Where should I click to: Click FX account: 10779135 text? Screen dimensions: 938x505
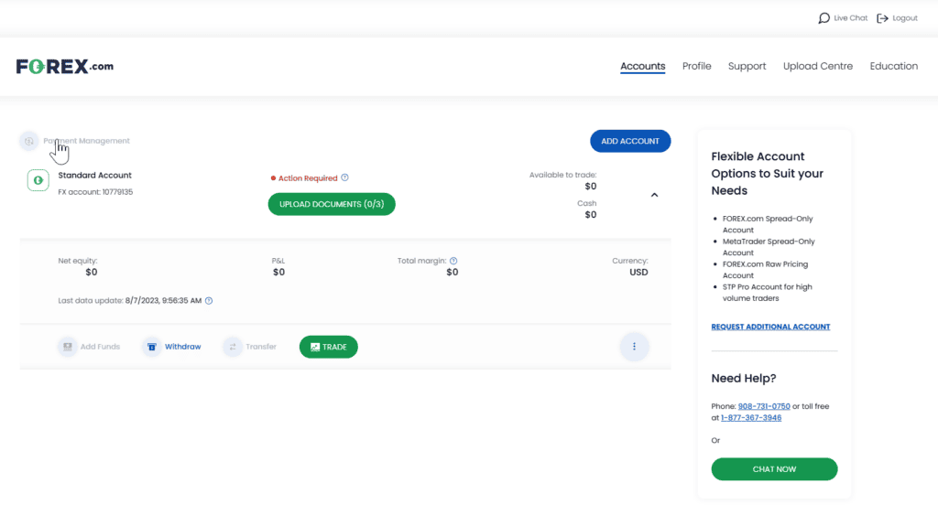tap(95, 192)
